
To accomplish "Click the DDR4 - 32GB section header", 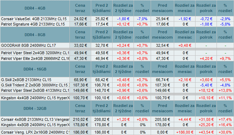I will coord(35,108).
